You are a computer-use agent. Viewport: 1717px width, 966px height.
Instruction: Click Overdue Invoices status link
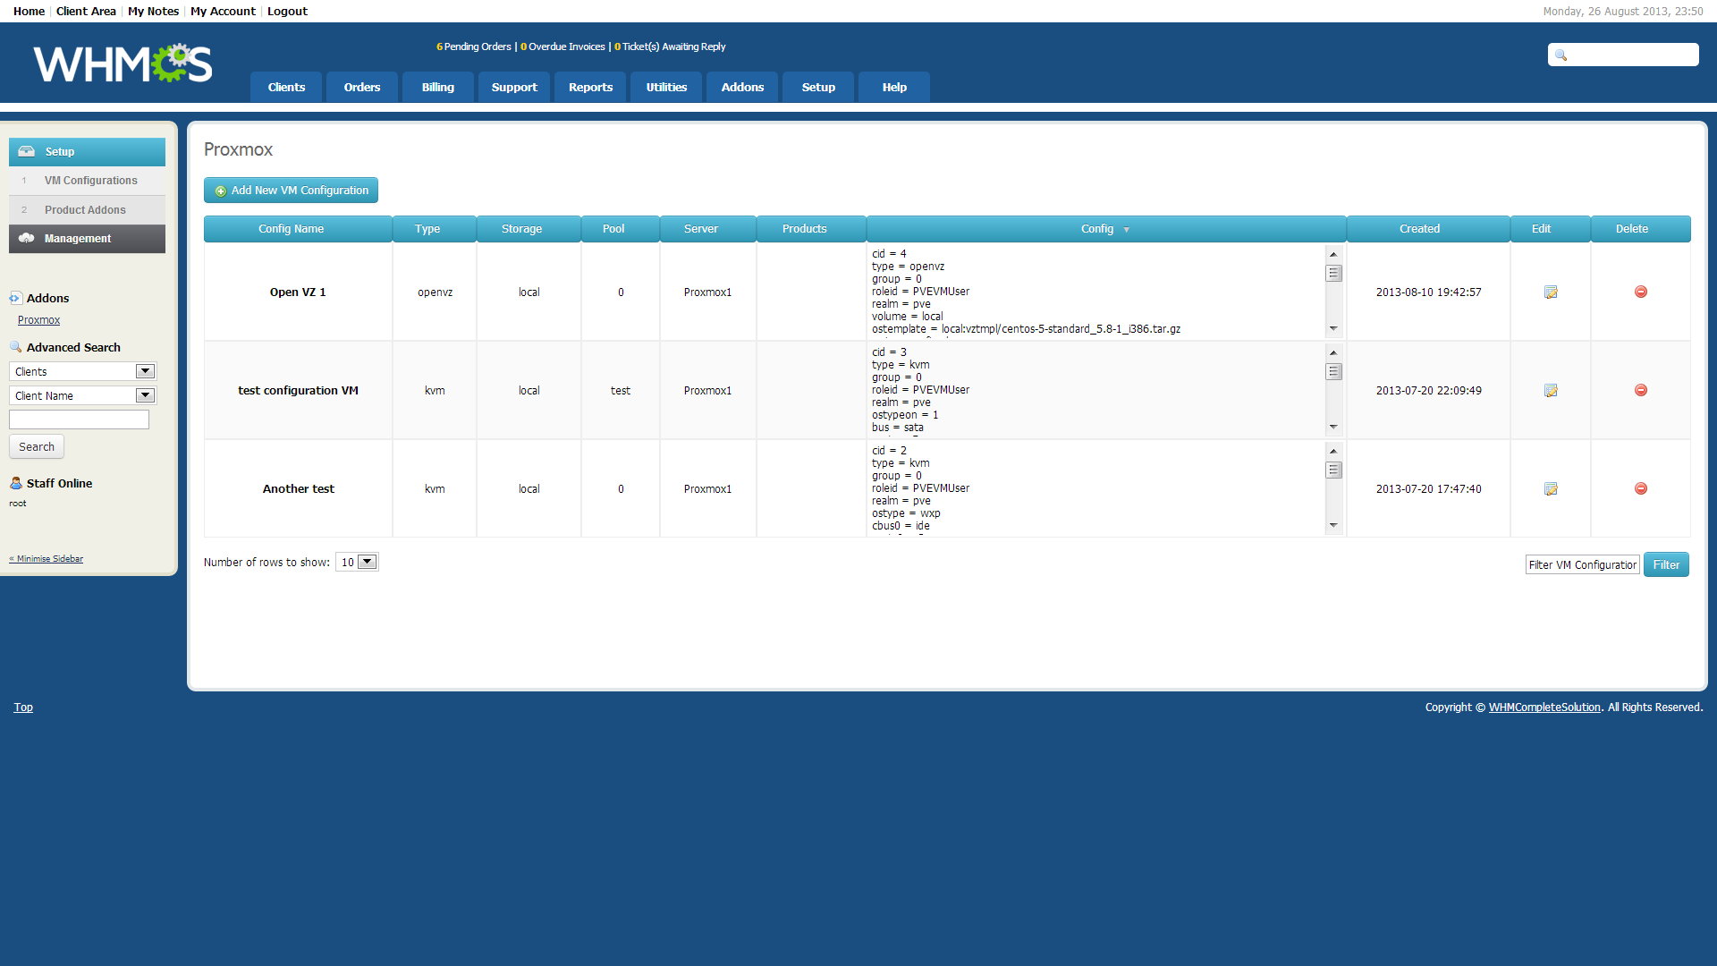(x=562, y=47)
